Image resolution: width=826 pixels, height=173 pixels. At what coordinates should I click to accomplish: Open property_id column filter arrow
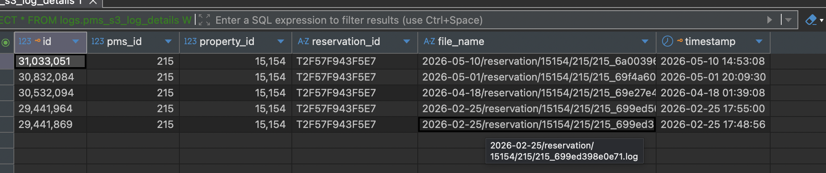click(x=281, y=41)
